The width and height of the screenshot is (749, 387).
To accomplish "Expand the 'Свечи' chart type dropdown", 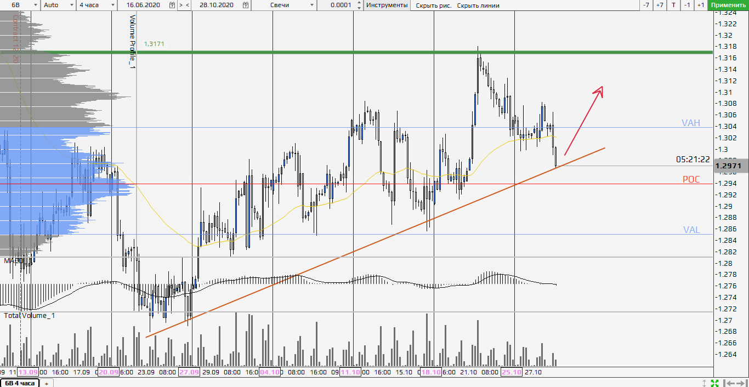I will (312, 5).
